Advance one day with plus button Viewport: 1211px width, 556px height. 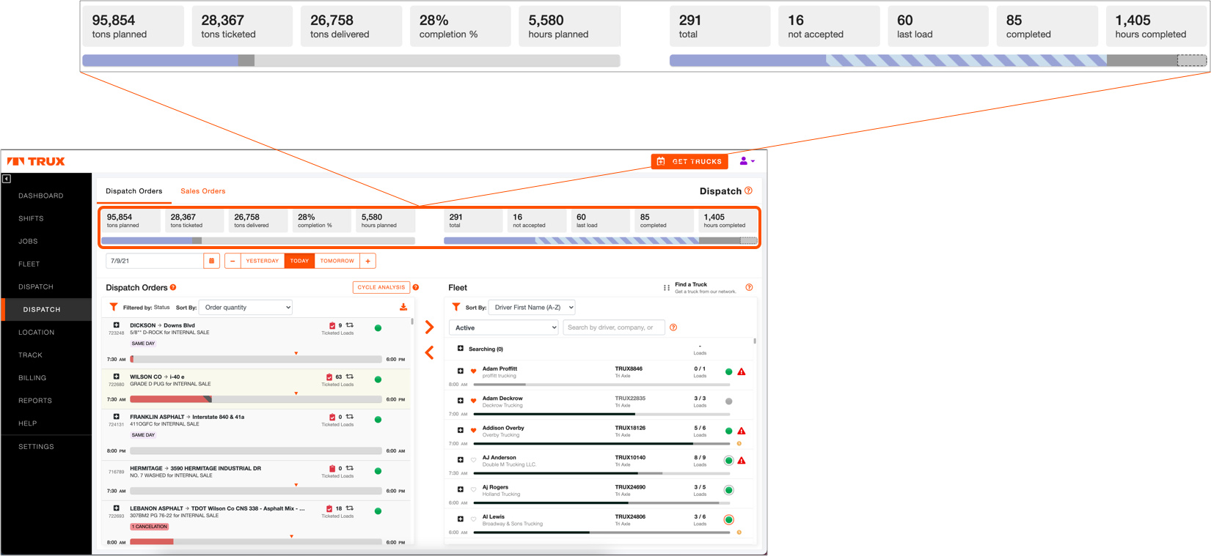(x=368, y=261)
